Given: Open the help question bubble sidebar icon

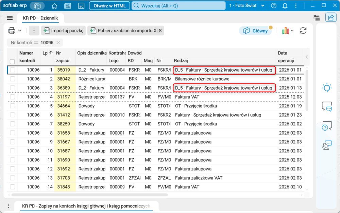Looking at the screenshot, I should pos(327,126).
